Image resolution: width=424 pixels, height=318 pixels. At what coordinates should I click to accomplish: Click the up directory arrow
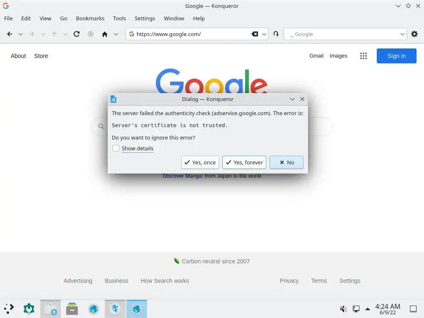coord(54,34)
